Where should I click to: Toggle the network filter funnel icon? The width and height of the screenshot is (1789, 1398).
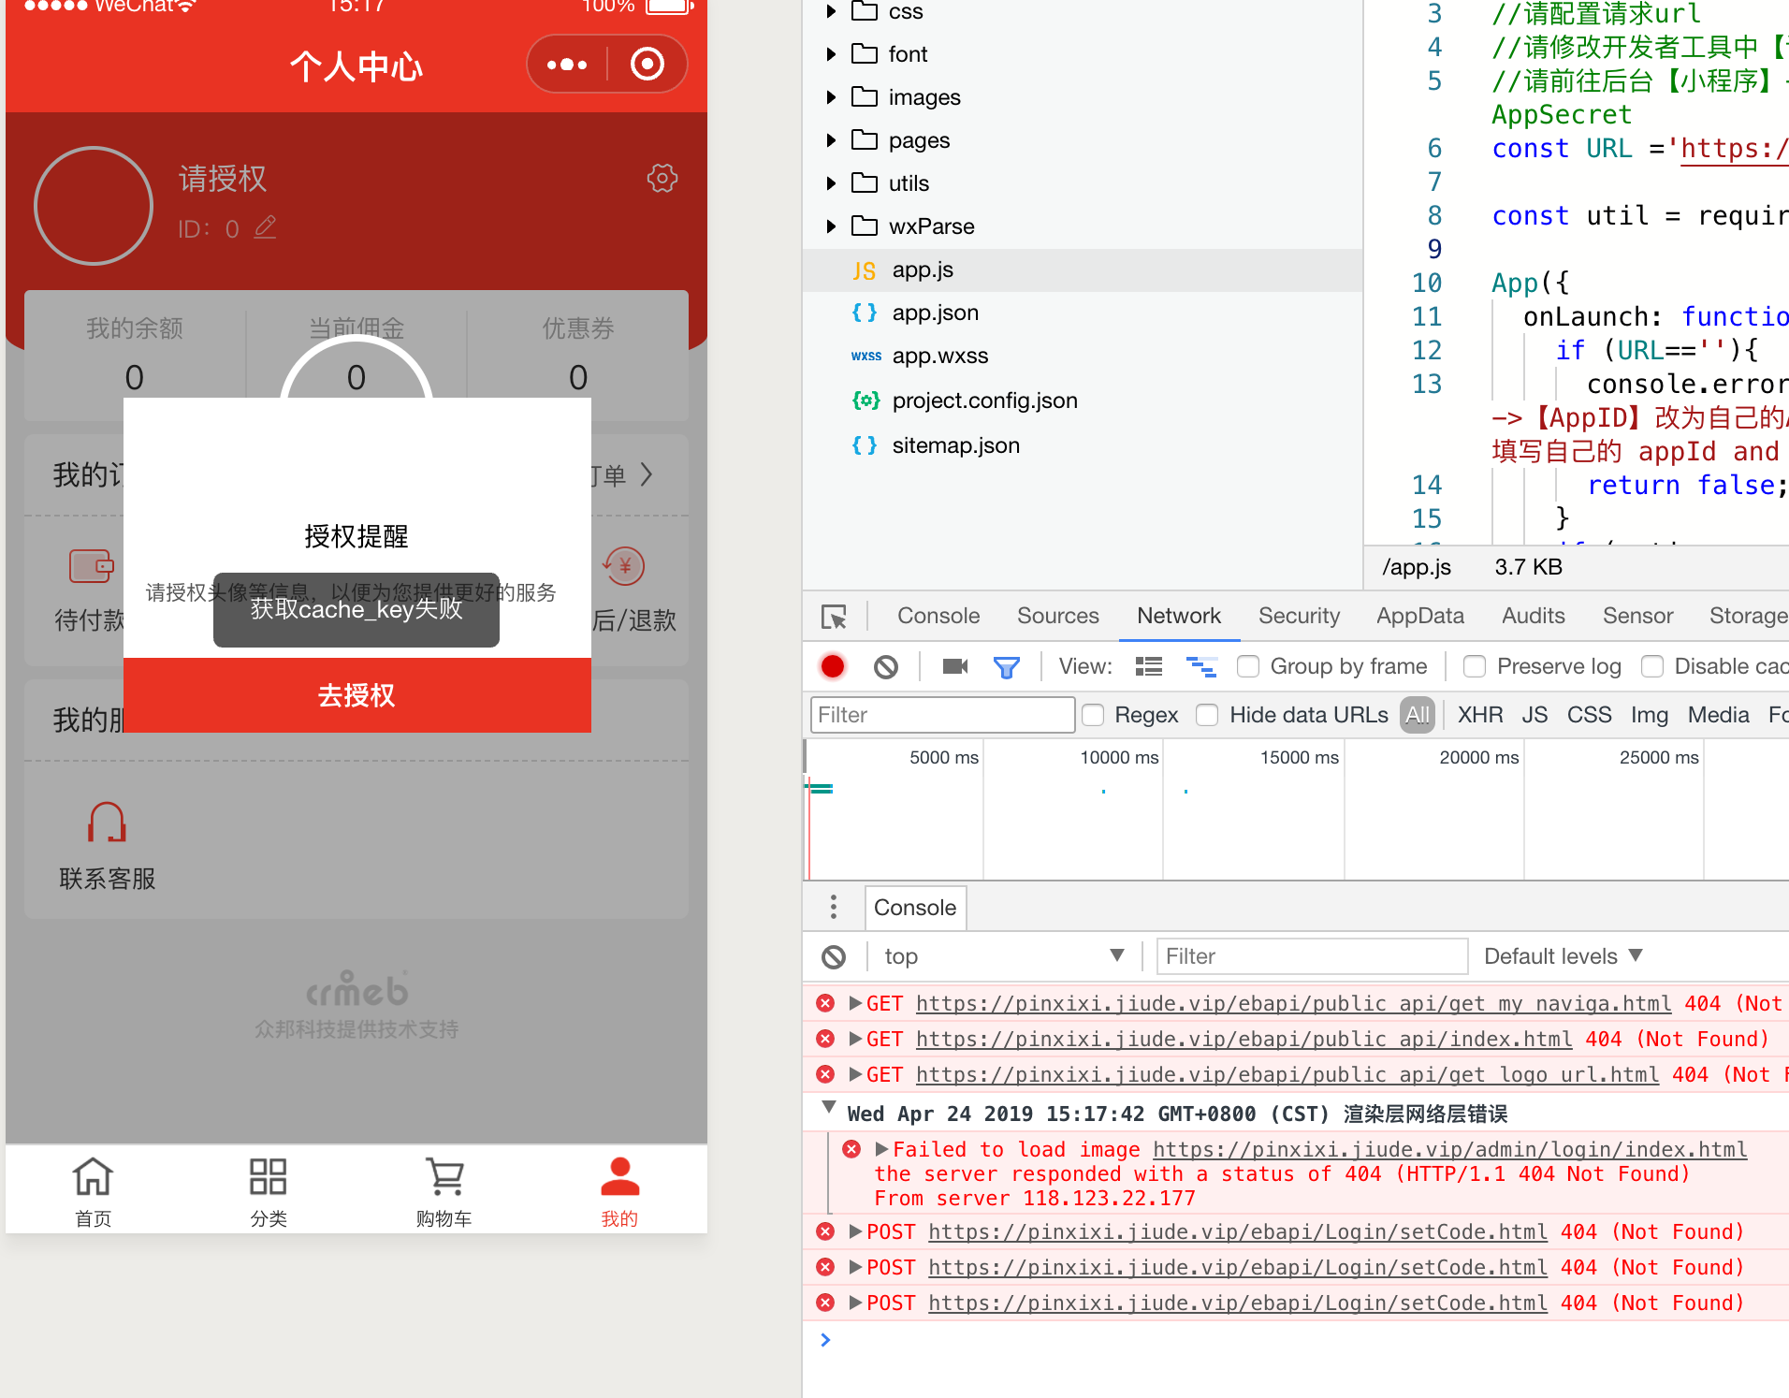tap(1007, 667)
